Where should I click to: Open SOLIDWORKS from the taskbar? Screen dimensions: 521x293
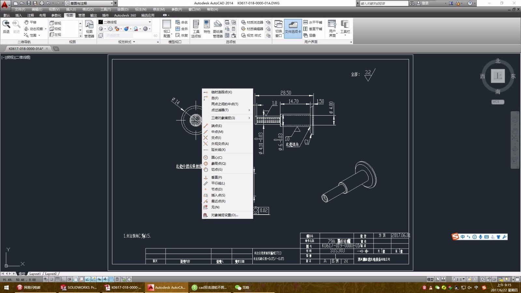pyautogui.click(x=79, y=287)
